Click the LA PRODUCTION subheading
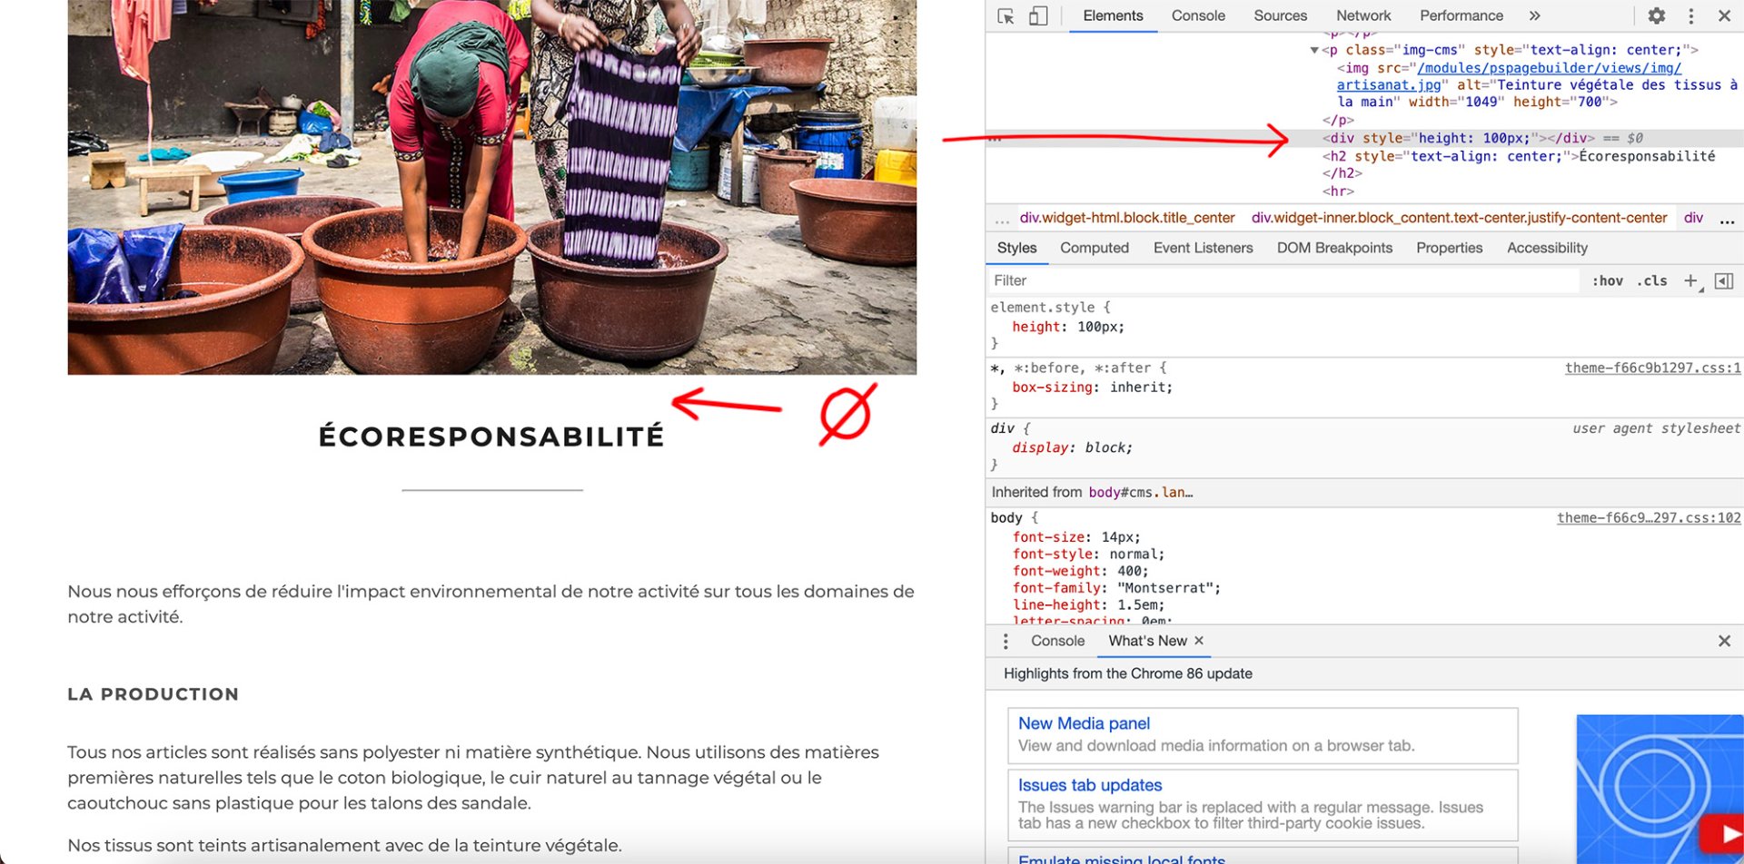 pos(153,694)
